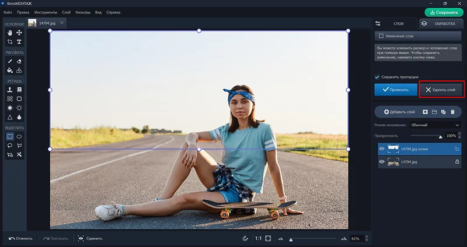Click the Применить button

pyautogui.click(x=396, y=90)
